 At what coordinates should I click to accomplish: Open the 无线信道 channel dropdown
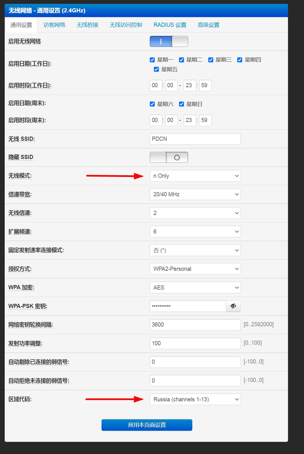click(x=195, y=213)
